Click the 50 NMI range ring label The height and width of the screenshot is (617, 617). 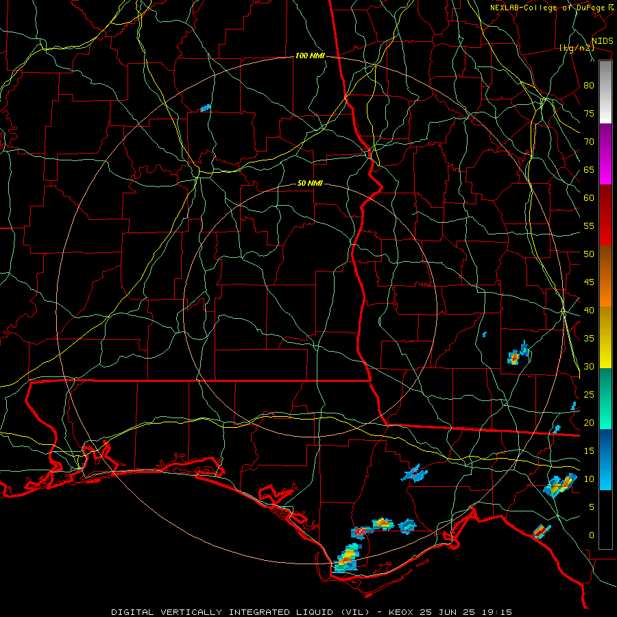(310, 183)
